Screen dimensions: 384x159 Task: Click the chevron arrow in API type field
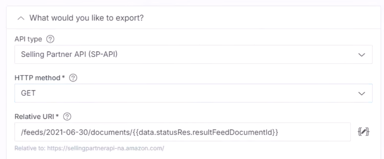point(362,55)
